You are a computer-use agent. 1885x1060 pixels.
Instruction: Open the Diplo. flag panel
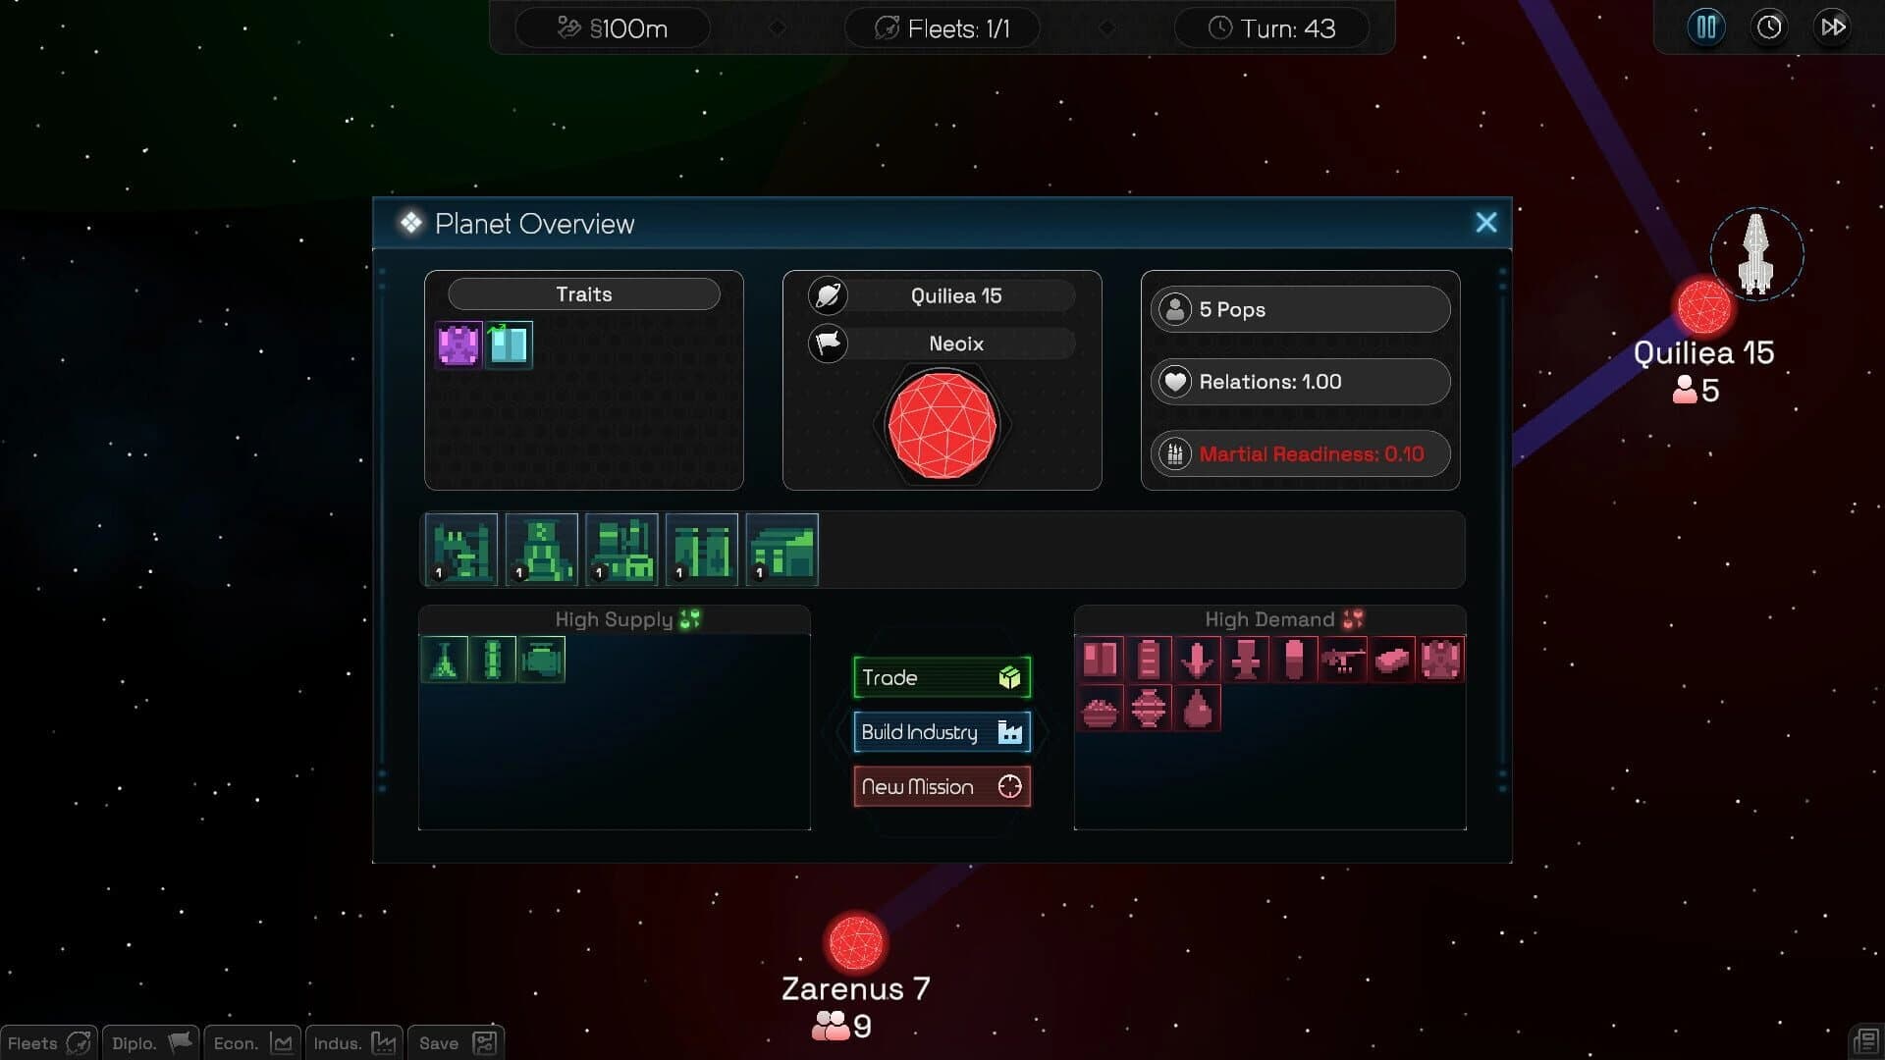149,1043
